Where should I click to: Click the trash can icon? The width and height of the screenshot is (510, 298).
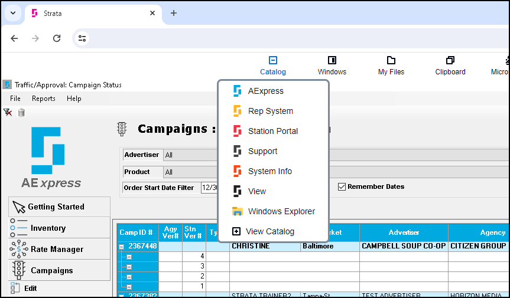click(21, 113)
